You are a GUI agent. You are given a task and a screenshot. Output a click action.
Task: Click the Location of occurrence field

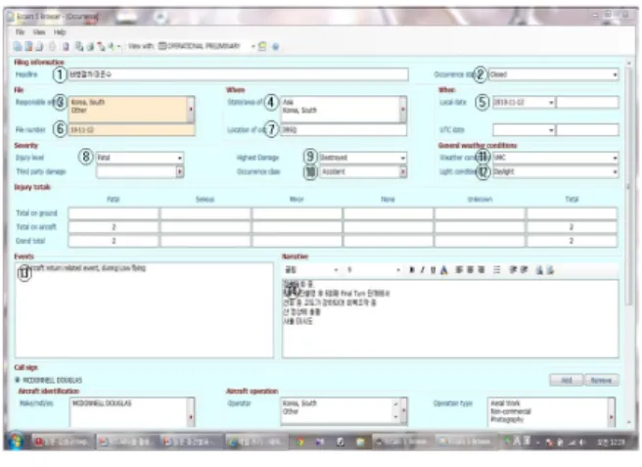pyautogui.click(x=344, y=130)
